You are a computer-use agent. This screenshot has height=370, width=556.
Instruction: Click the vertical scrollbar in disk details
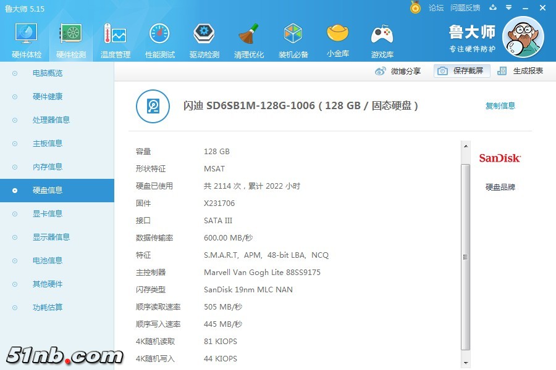pyautogui.click(x=466, y=257)
